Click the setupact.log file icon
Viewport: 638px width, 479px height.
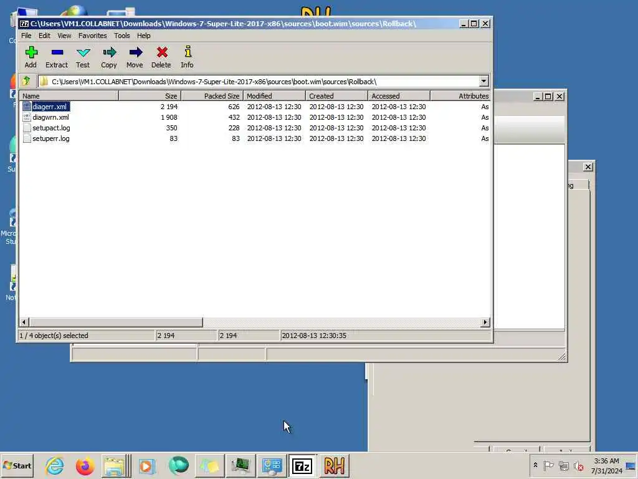tap(27, 127)
